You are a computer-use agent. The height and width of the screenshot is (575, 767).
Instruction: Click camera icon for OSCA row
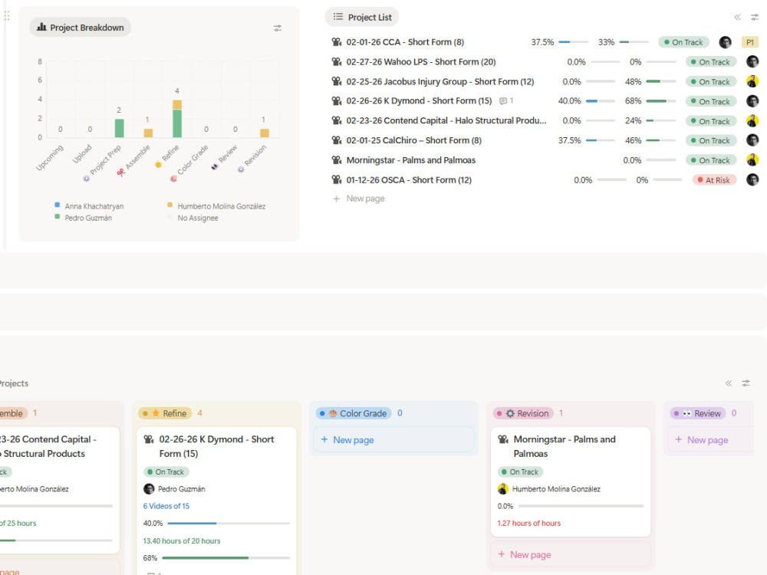(337, 180)
